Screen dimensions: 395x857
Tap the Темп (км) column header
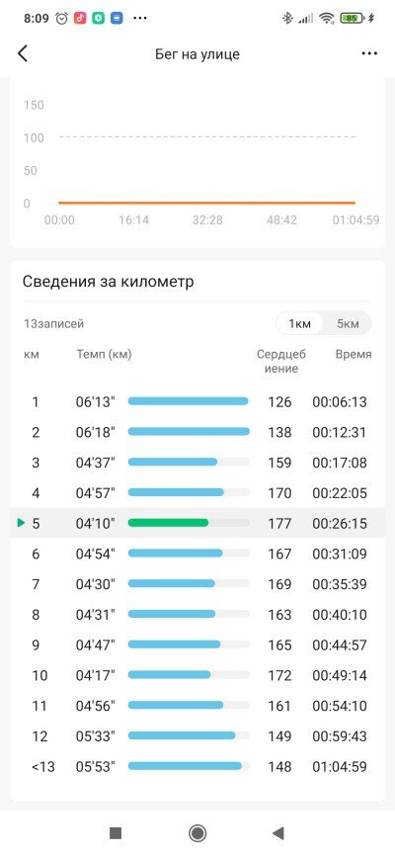(x=104, y=354)
